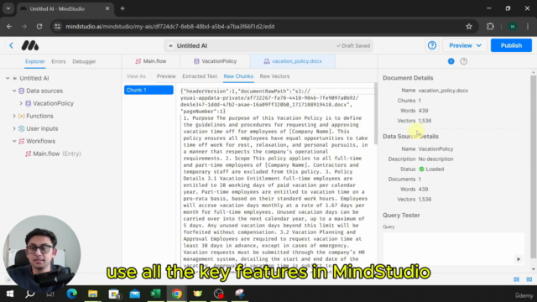The height and width of the screenshot is (302, 537).
Task: Open the browser extensions puzzle icon
Action: point(490,26)
